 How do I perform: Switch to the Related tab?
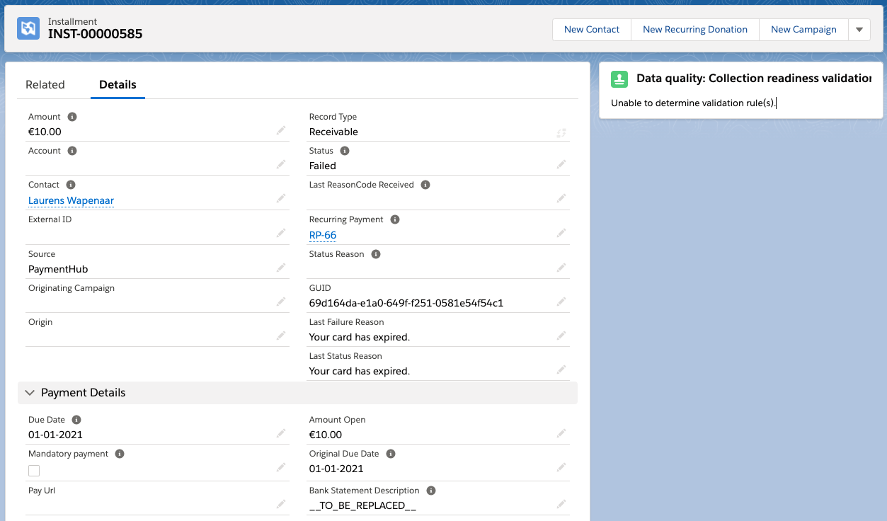[x=45, y=84]
